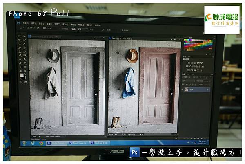The image size is (245, 164).
Task: Swap foreground and background colors
Action: click(x=25, y=74)
